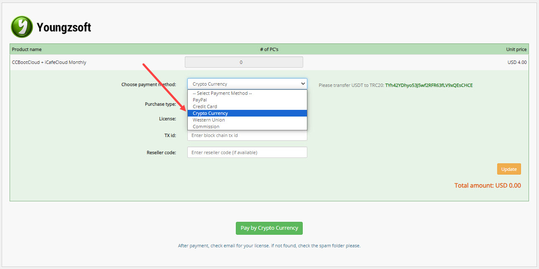The height and width of the screenshot is (269, 539).
Task: Select the placeholder Select Payment Method option
Action: pos(222,93)
